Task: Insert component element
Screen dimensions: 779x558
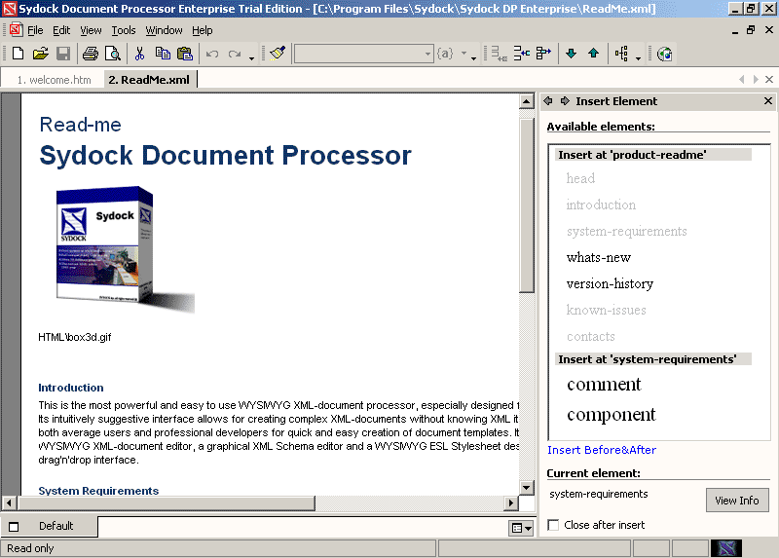Action: 612,415
